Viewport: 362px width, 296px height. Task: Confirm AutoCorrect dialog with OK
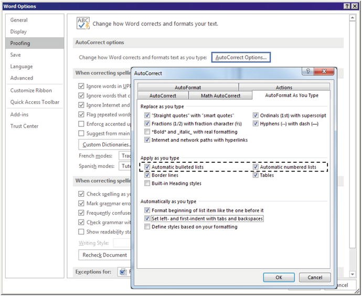coord(279,277)
